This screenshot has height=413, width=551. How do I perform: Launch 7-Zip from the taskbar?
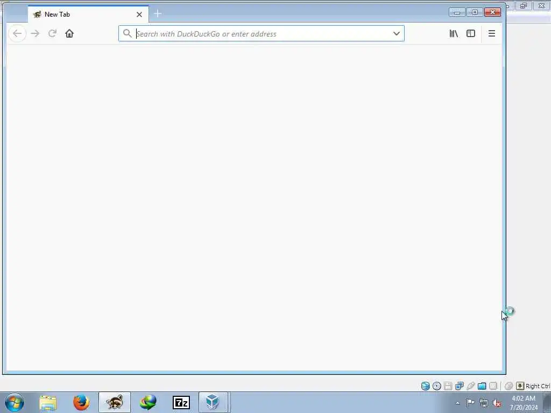click(181, 402)
